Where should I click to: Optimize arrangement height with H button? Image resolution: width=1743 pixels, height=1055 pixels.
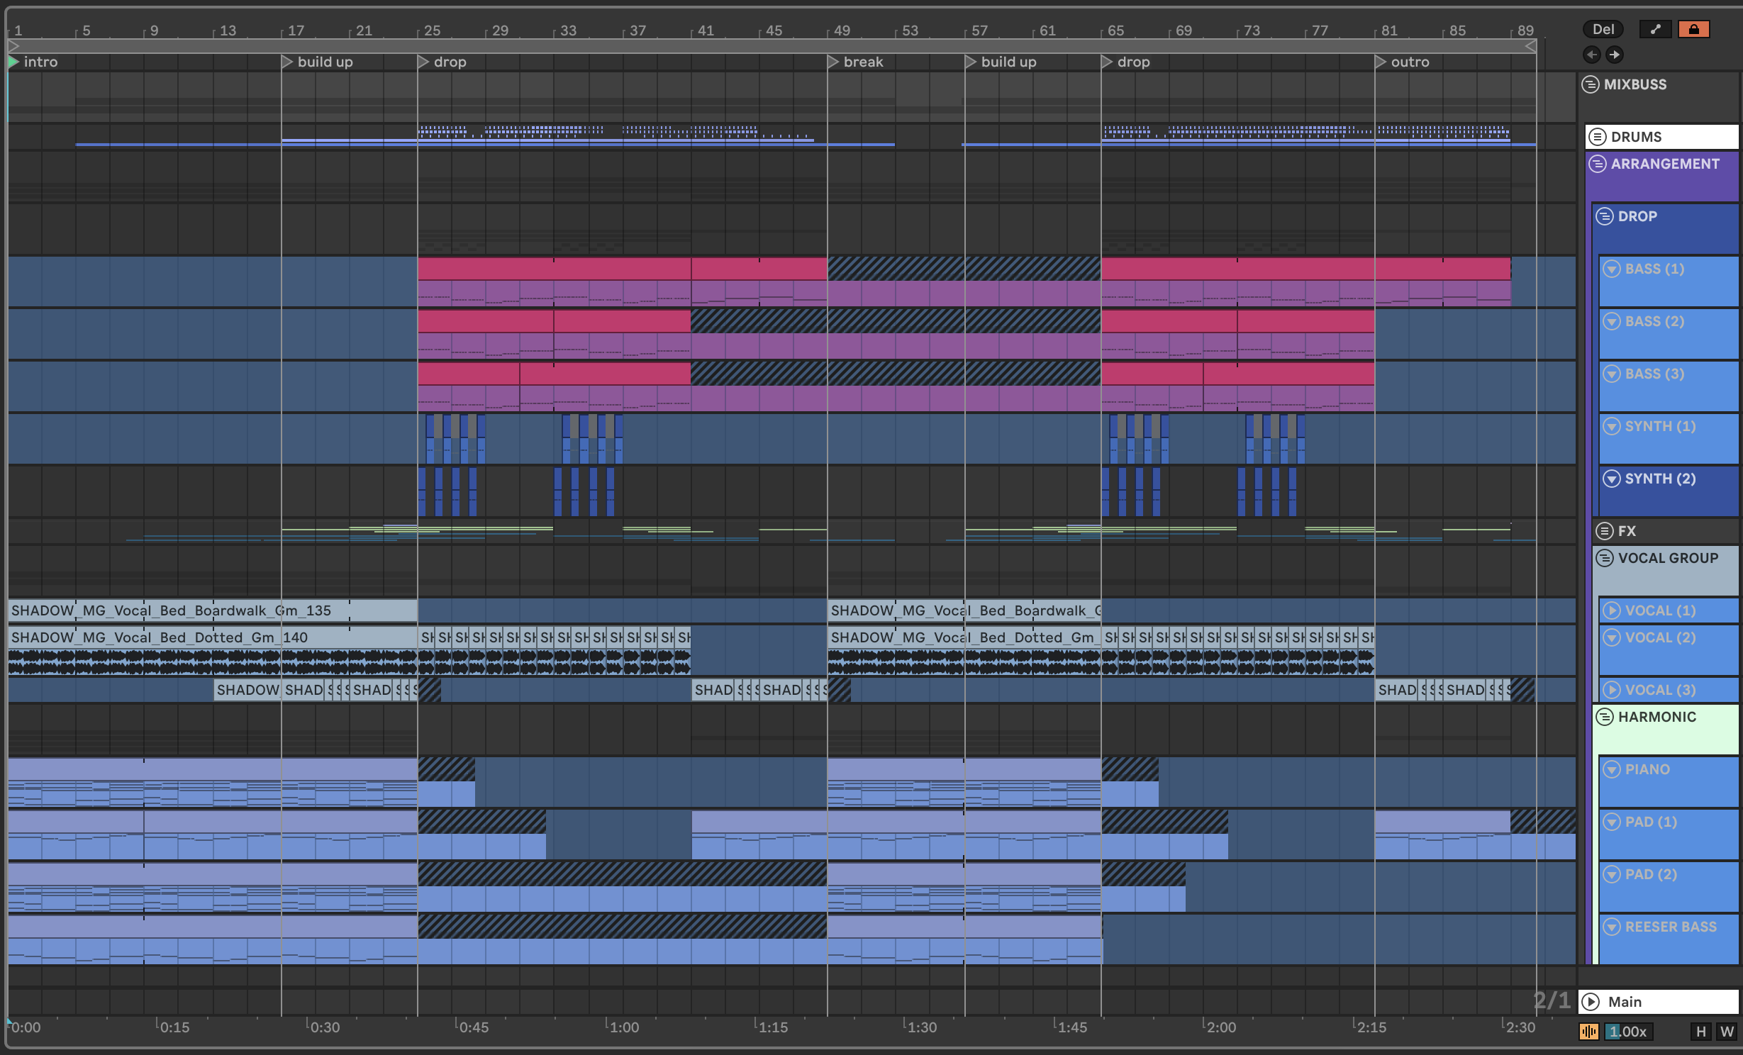coord(1700,1031)
